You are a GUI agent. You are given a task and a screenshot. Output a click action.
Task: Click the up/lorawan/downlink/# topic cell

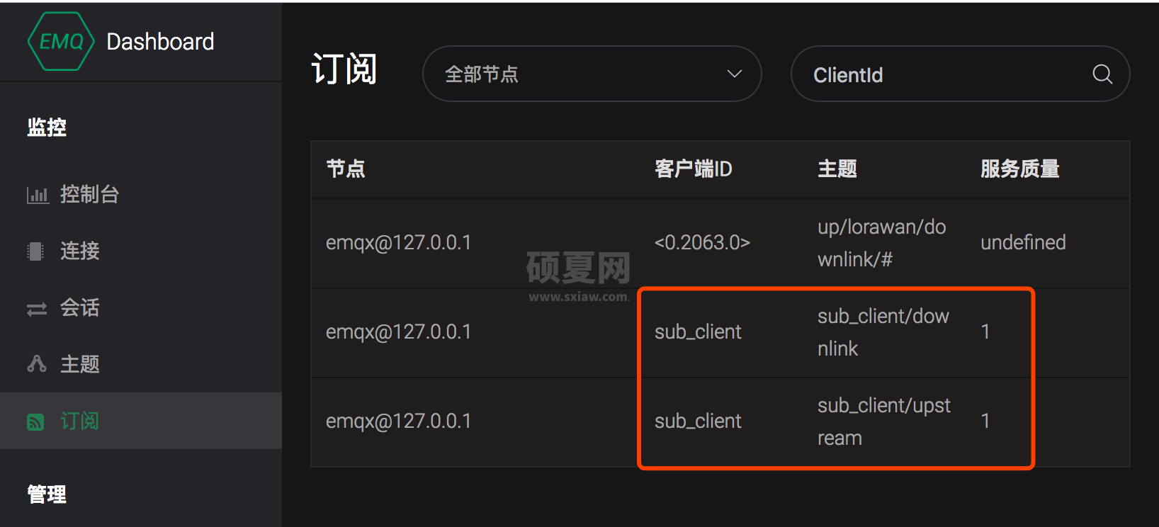[x=882, y=243]
